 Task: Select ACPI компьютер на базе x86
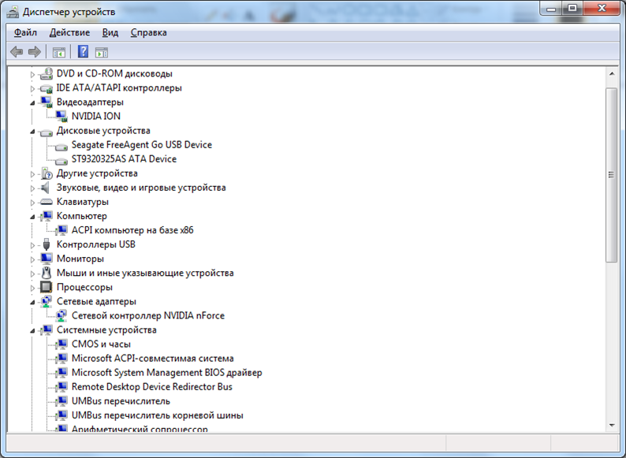[x=132, y=230]
